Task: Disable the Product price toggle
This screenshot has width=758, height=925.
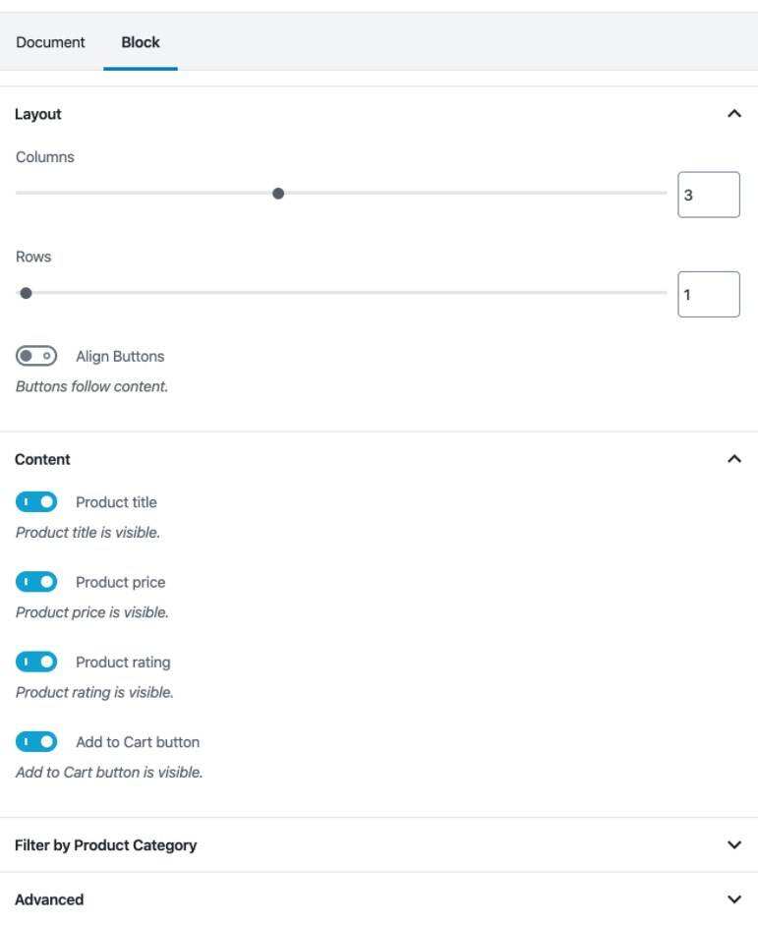Action: [x=36, y=582]
